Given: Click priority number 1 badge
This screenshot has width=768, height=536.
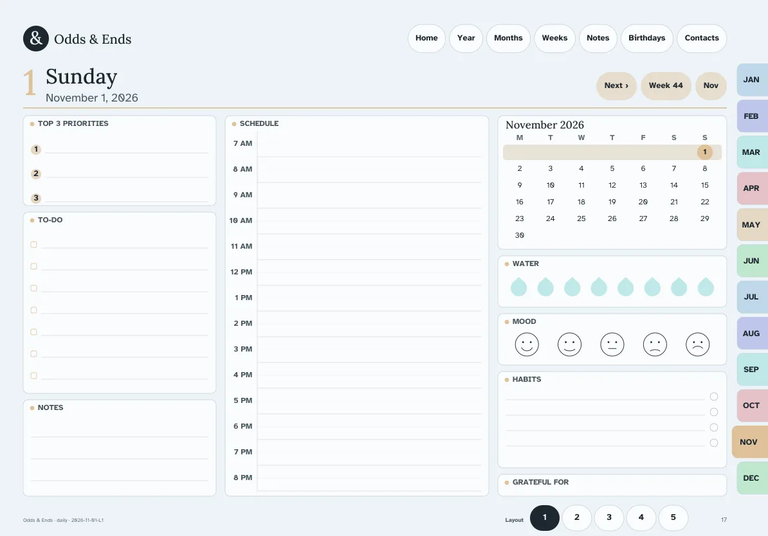Looking at the screenshot, I should coord(36,149).
